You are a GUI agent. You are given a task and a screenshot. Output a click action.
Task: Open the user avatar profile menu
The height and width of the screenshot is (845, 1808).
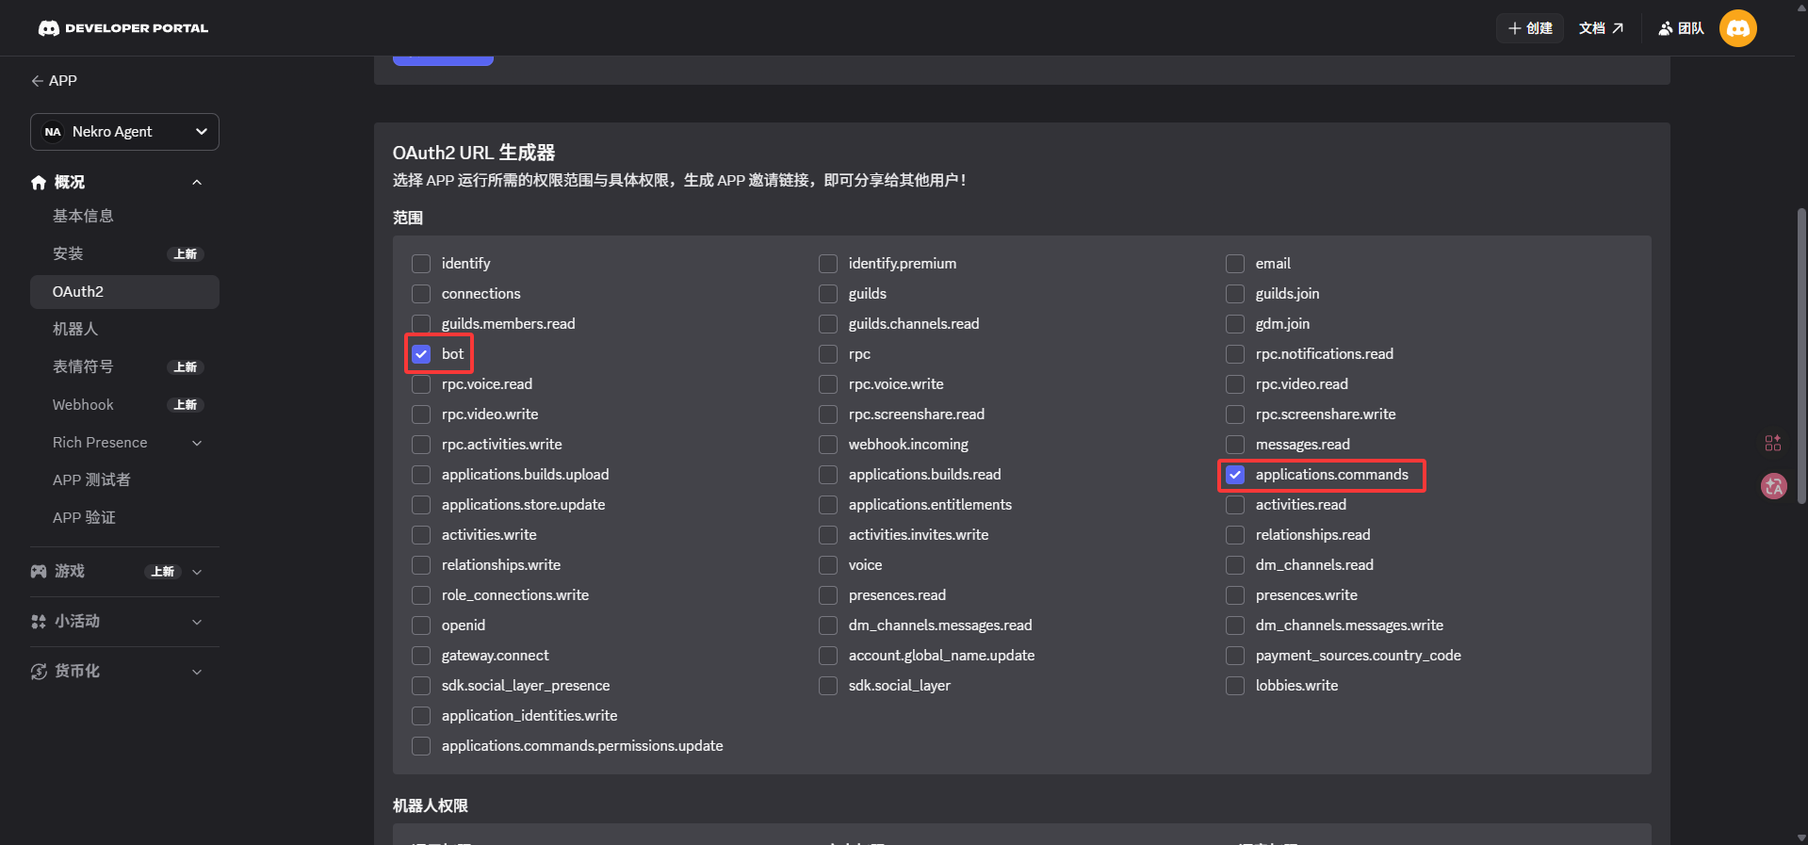click(1737, 28)
